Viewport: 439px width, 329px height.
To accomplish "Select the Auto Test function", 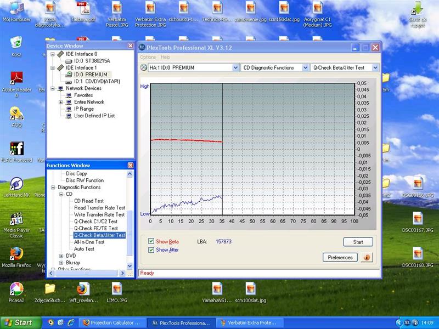I will point(84,249).
